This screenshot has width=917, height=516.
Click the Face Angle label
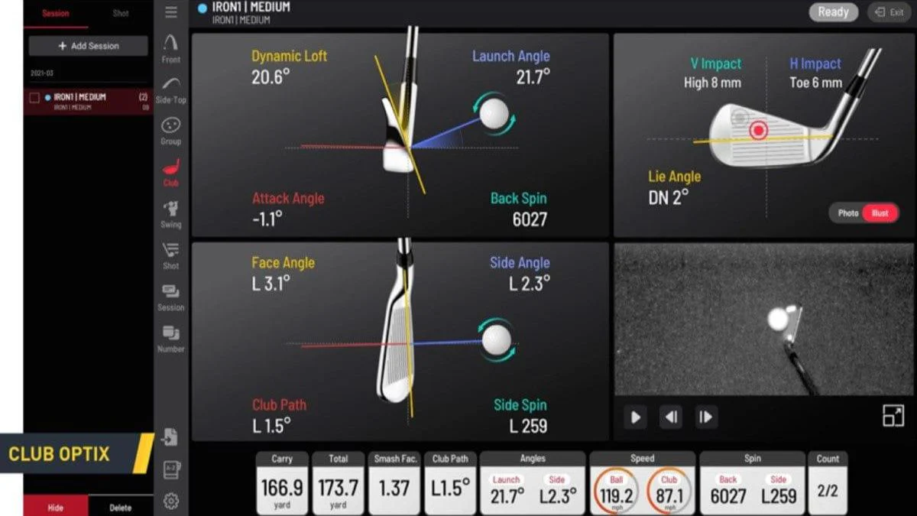point(283,262)
